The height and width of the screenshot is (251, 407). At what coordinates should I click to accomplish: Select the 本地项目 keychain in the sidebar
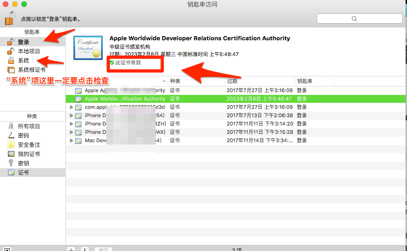(33, 51)
